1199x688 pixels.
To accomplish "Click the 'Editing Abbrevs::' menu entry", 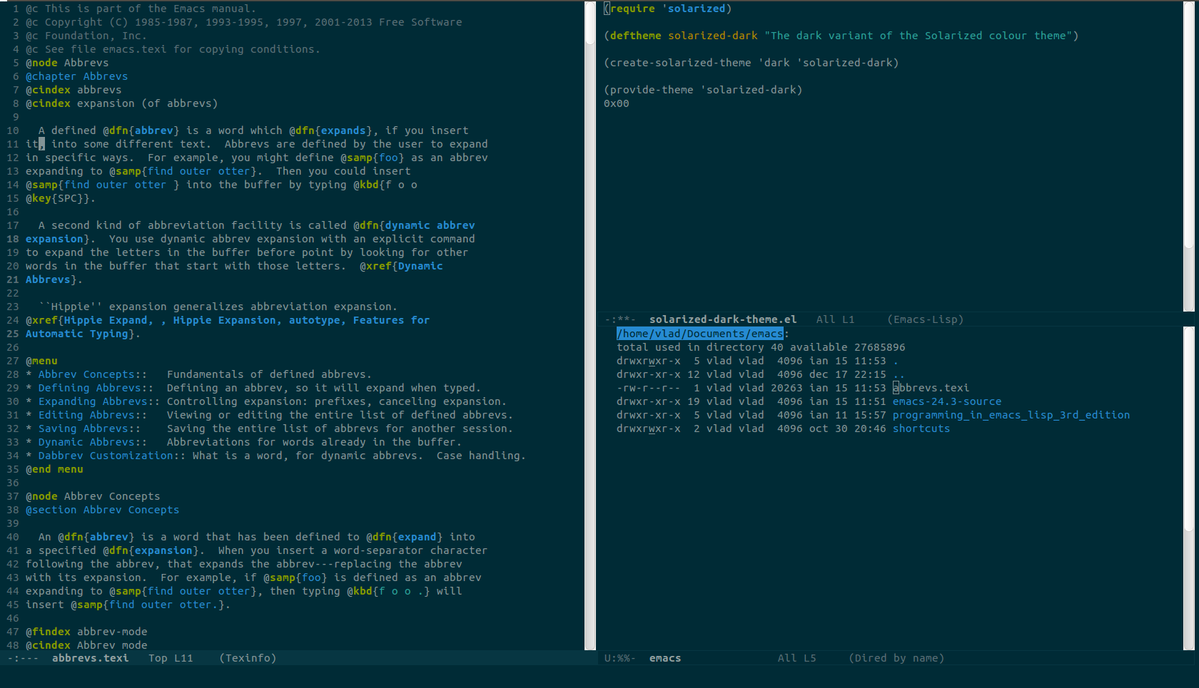I will click(x=93, y=415).
